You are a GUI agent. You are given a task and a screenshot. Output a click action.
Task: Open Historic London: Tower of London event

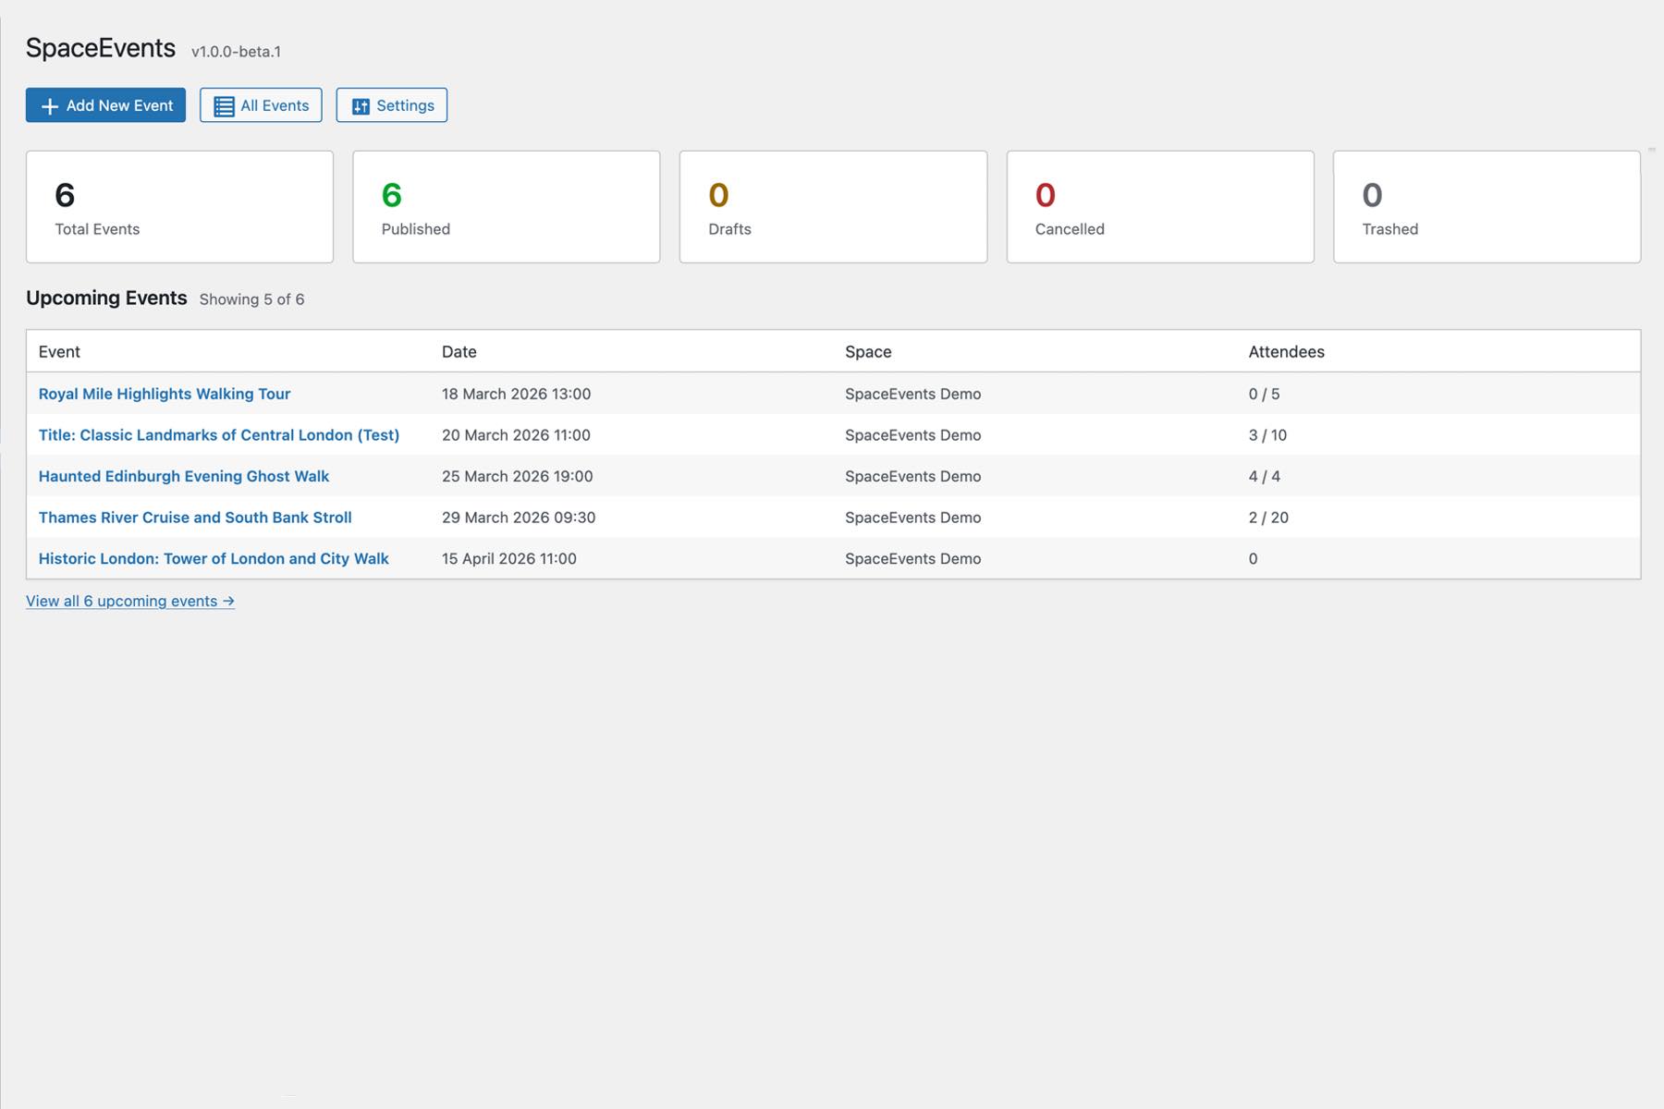tap(214, 559)
